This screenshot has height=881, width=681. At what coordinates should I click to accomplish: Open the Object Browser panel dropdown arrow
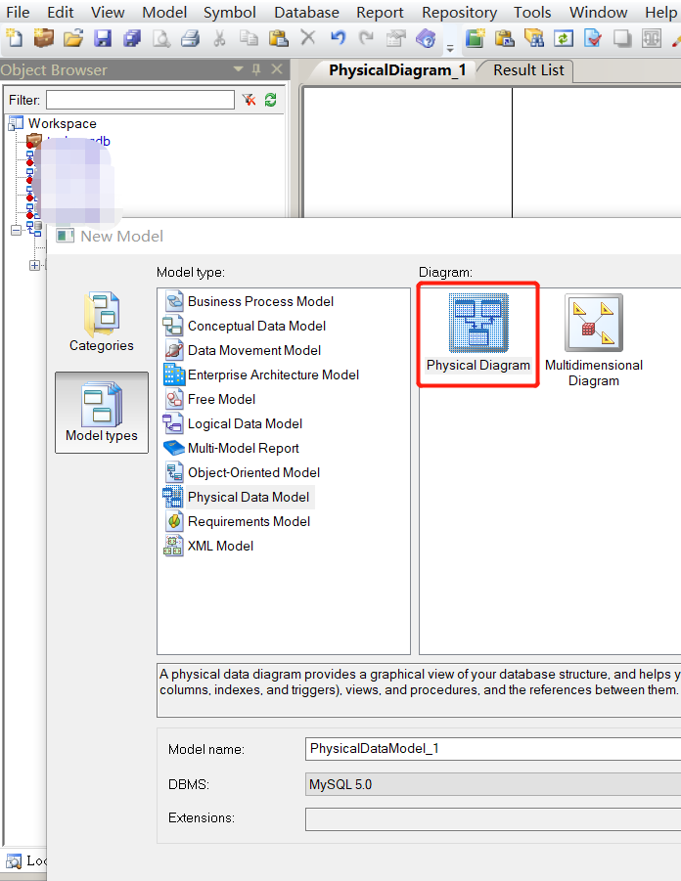click(239, 69)
